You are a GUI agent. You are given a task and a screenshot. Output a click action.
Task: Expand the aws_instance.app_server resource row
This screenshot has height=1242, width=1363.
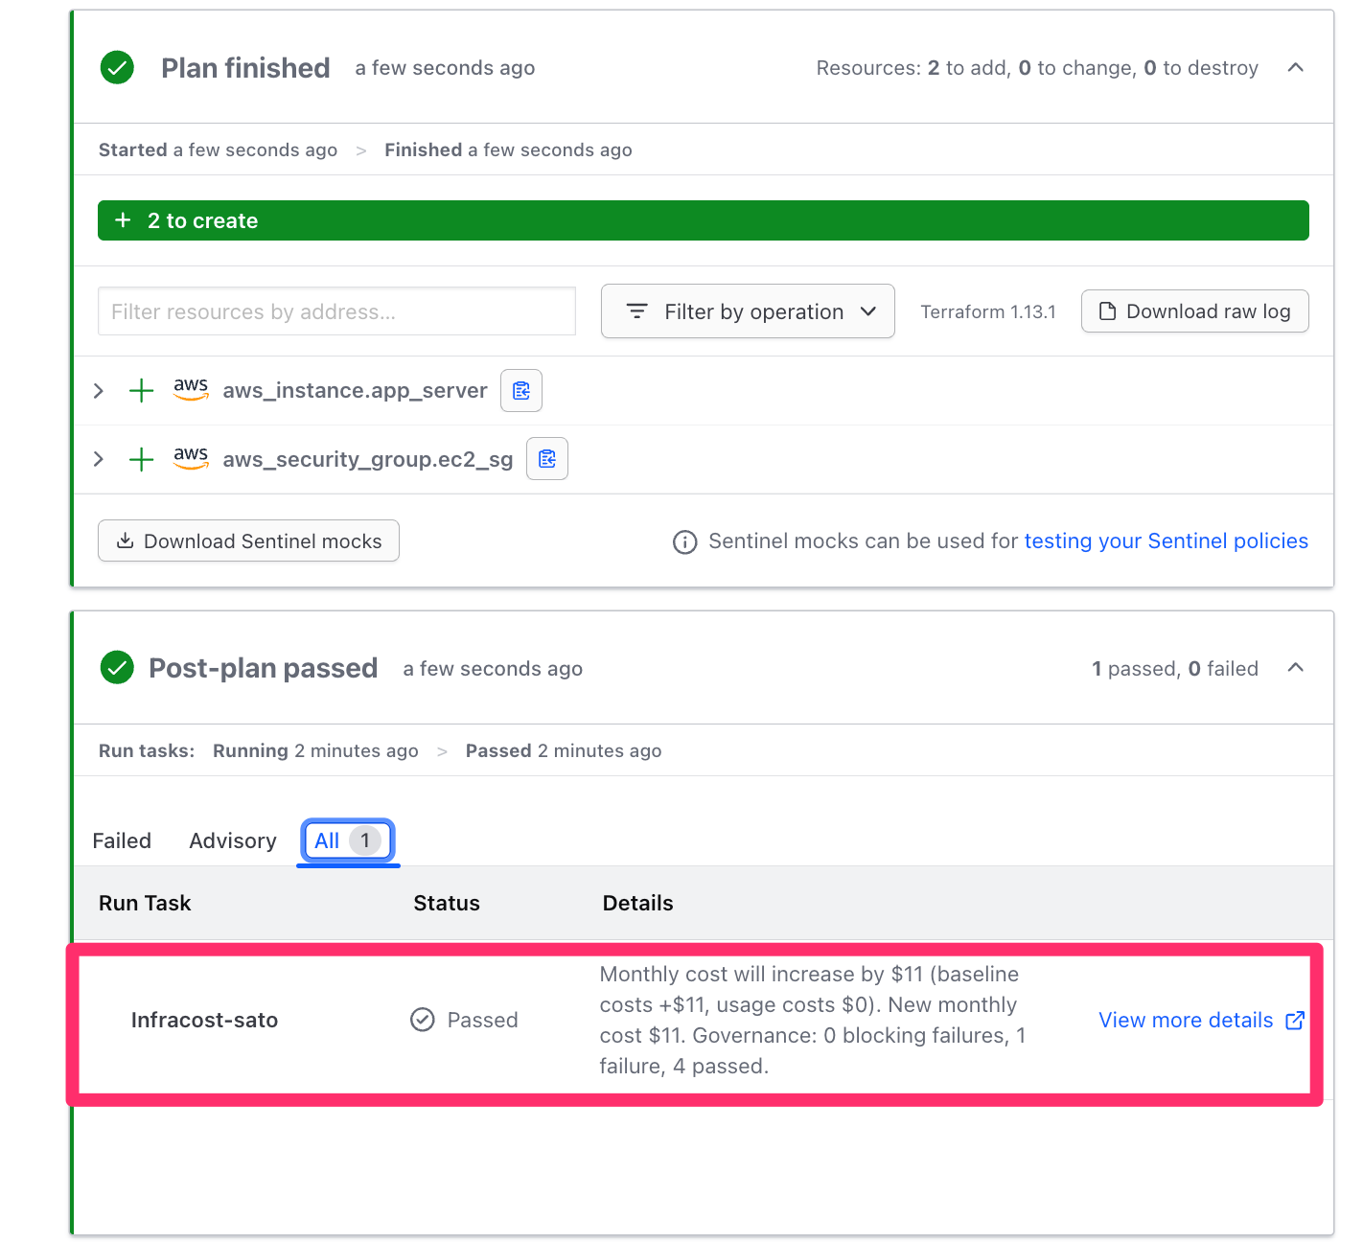[99, 390]
